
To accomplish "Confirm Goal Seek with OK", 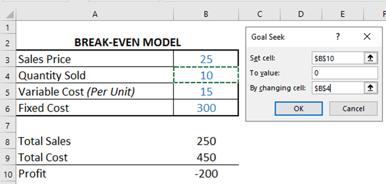I will pyautogui.click(x=299, y=109).
